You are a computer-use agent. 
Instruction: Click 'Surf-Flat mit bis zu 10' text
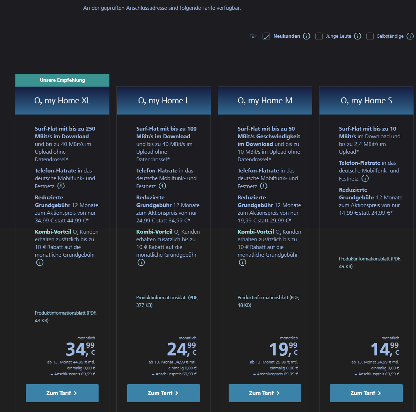click(367, 129)
